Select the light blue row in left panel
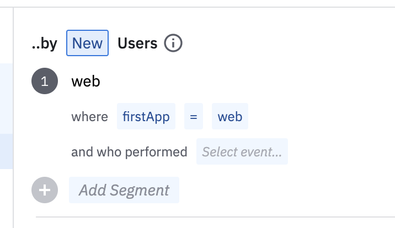This screenshot has width=395, height=228. click(x=6, y=98)
